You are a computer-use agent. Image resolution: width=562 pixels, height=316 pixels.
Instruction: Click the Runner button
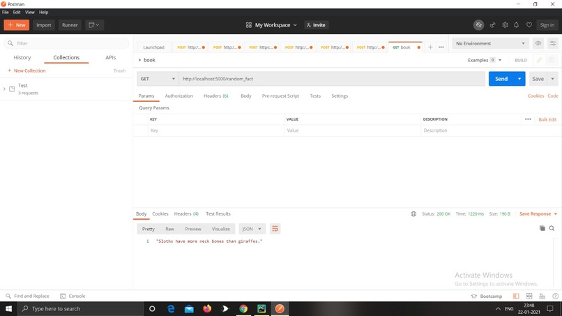(70, 25)
